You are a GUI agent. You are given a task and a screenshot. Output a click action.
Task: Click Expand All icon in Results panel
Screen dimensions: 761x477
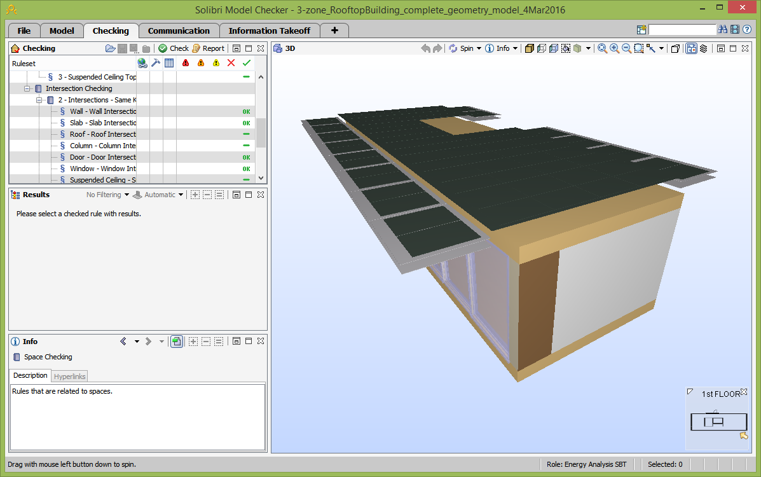click(x=195, y=195)
